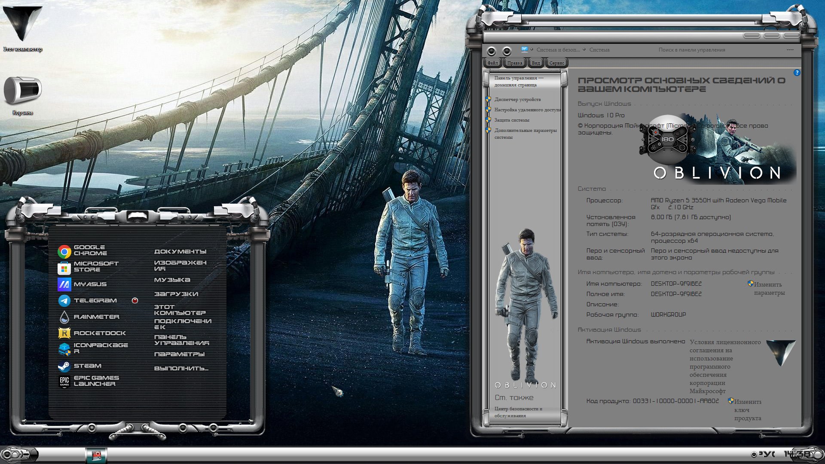
Task: Open Панель управления from the start menu
Action: click(181, 340)
